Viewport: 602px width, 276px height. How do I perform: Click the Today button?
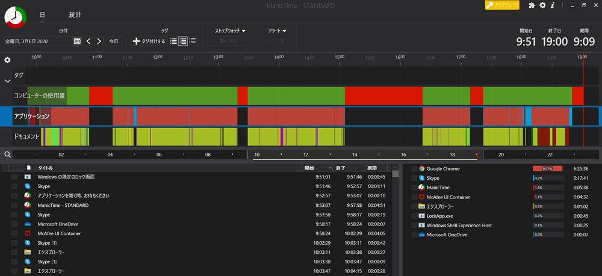click(x=114, y=41)
